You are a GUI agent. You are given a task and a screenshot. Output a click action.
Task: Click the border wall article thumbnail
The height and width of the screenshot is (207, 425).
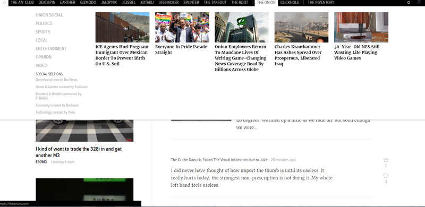pos(122,28)
